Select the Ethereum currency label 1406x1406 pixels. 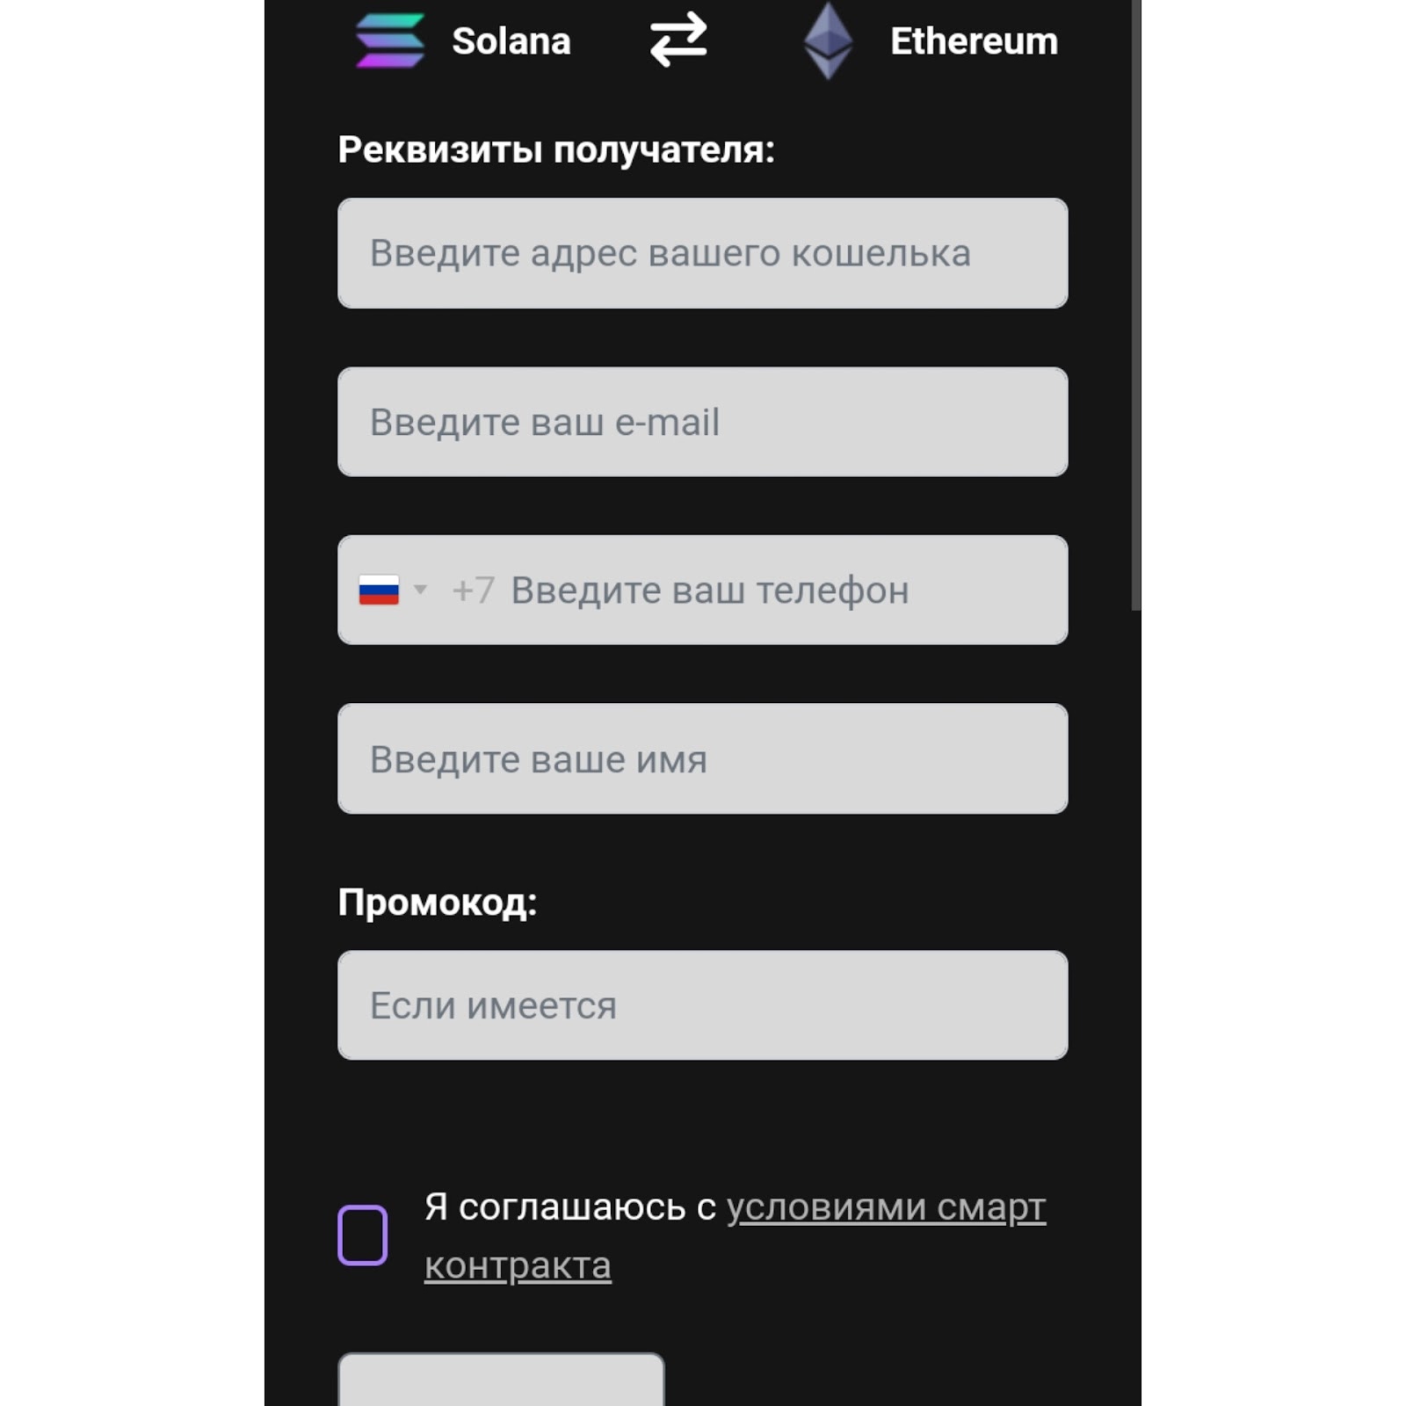tap(974, 41)
